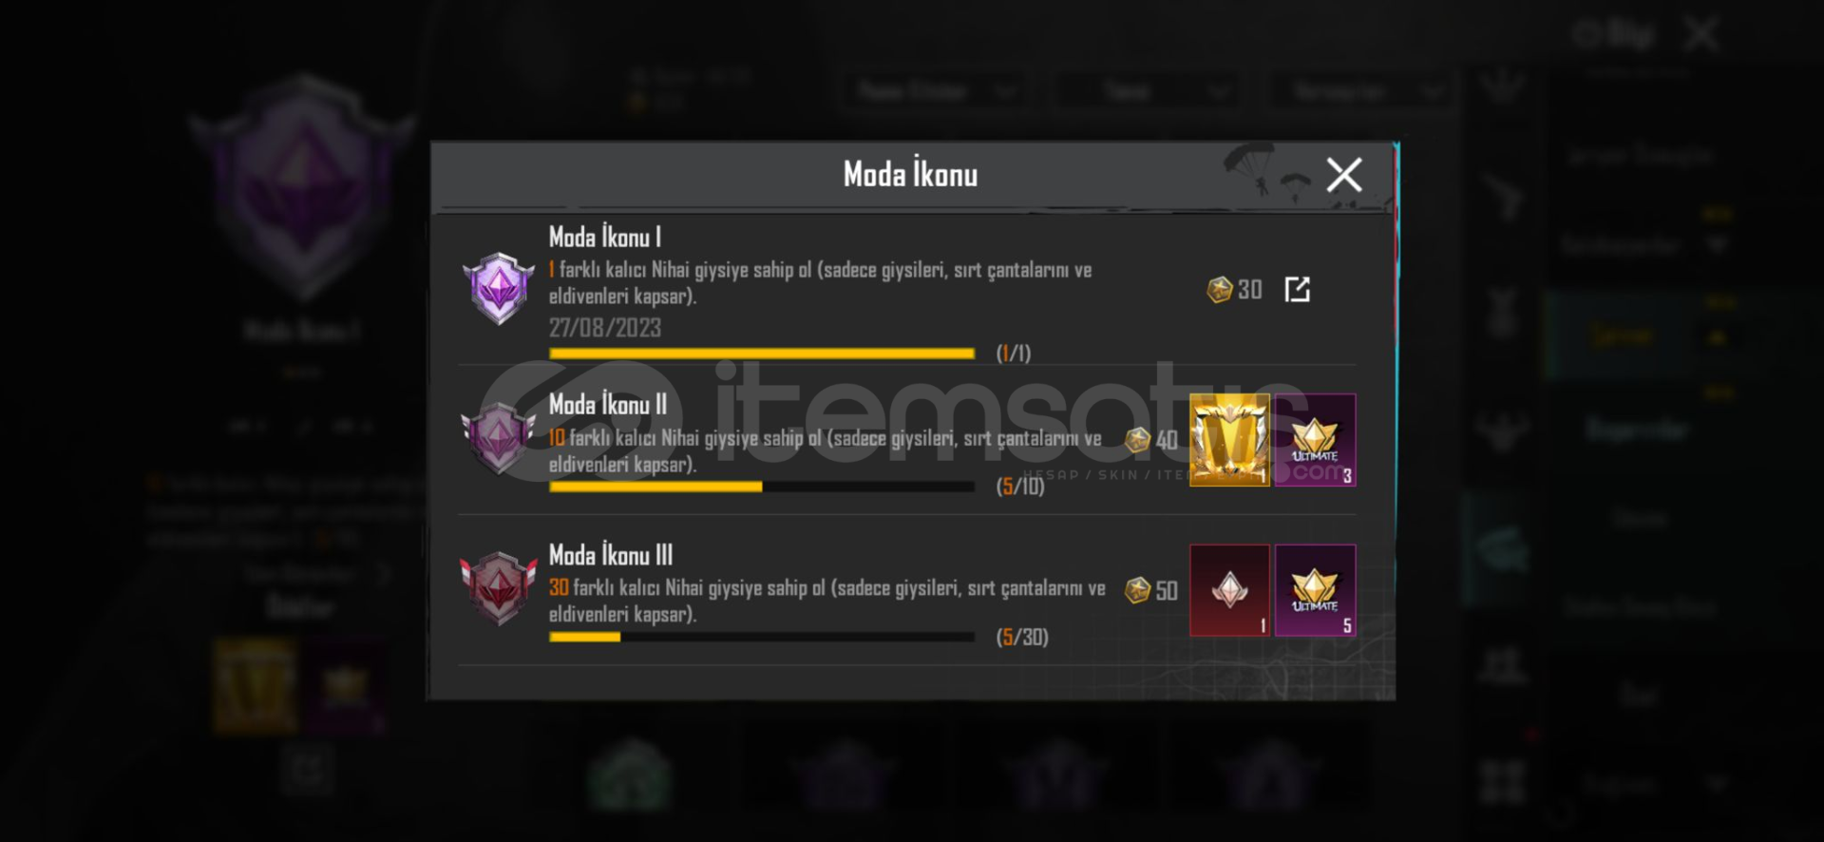The image size is (1824, 842).
Task: Tap the golden frame reward of Moda İkonu II
Action: click(x=1229, y=440)
